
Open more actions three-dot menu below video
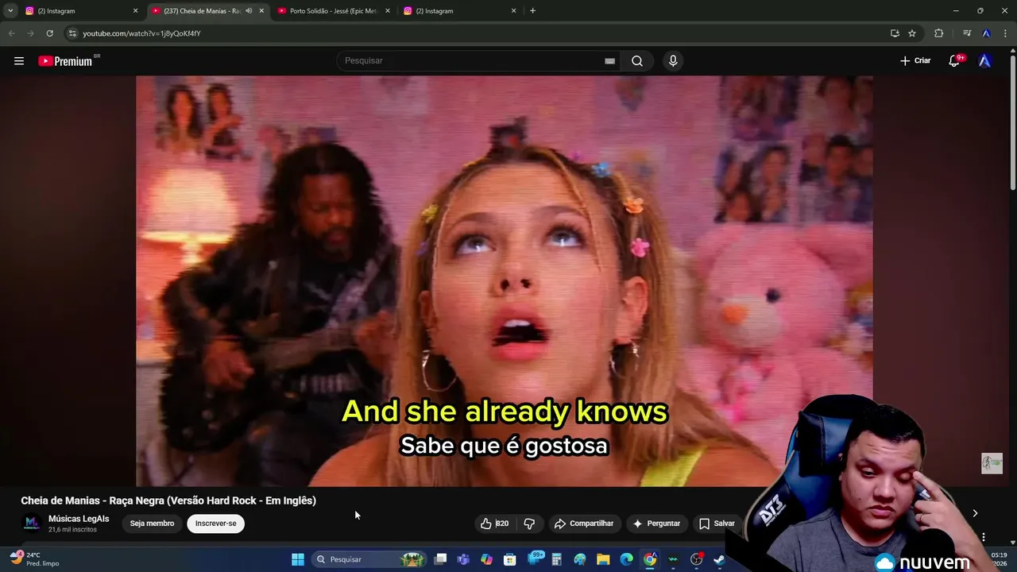pyautogui.click(x=983, y=537)
